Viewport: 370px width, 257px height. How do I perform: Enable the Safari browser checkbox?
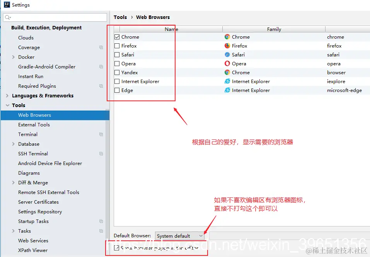(x=117, y=55)
